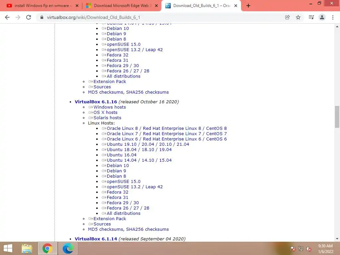The image size is (340, 255).
Task: Switch to Download Microsoft Edge Web tab
Action: coord(122,6)
